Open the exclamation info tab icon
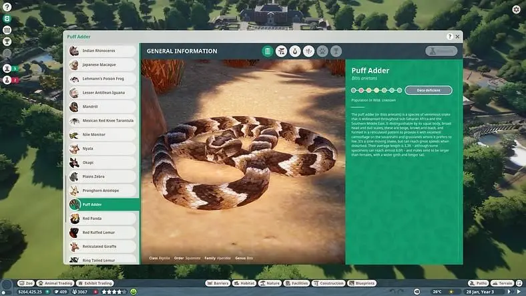 (x=308, y=51)
